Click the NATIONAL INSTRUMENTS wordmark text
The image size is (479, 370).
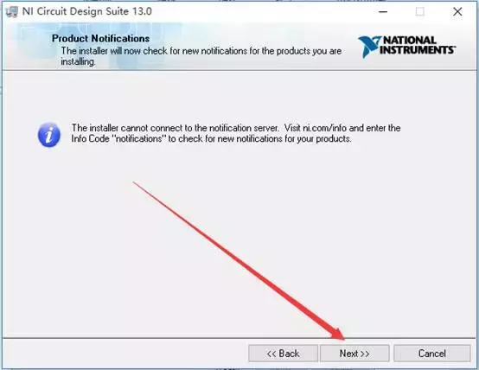click(418, 45)
